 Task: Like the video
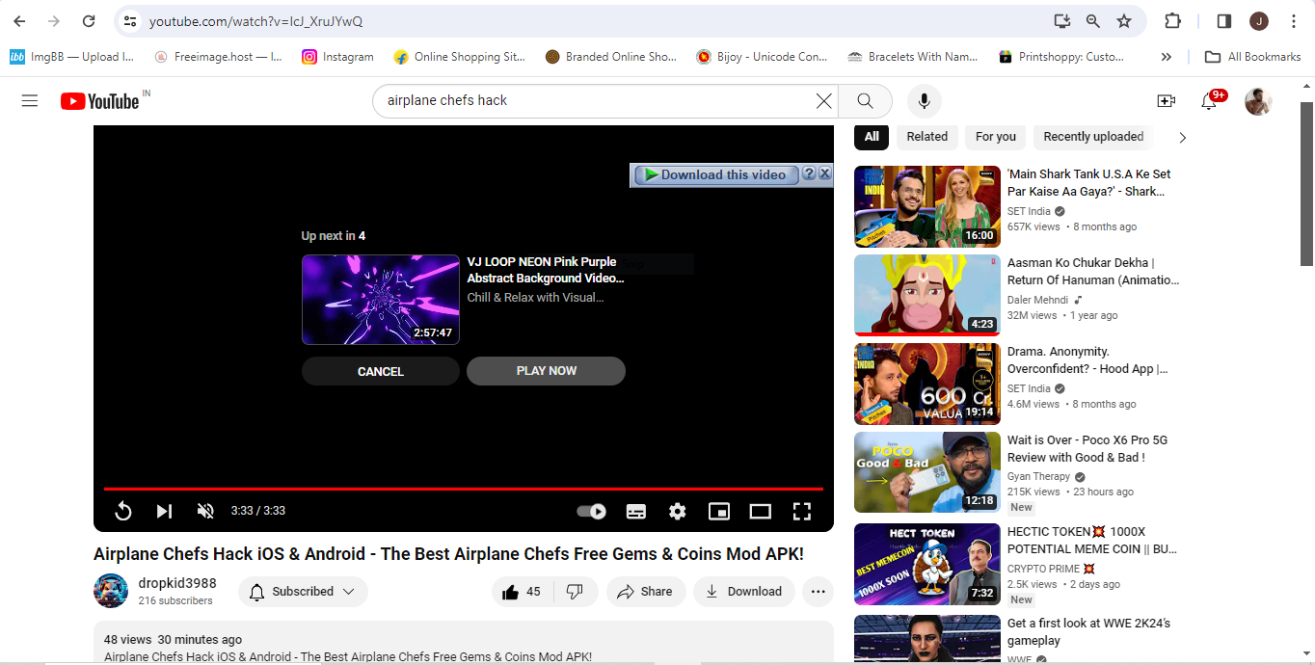click(521, 592)
